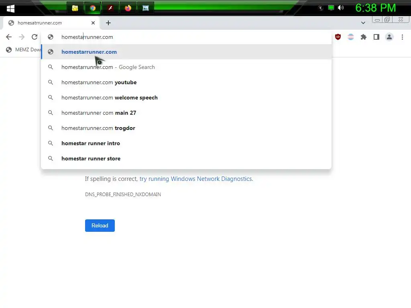Close the homesatrunner.com tab
This screenshot has width=411, height=308.
click(93, 23)
